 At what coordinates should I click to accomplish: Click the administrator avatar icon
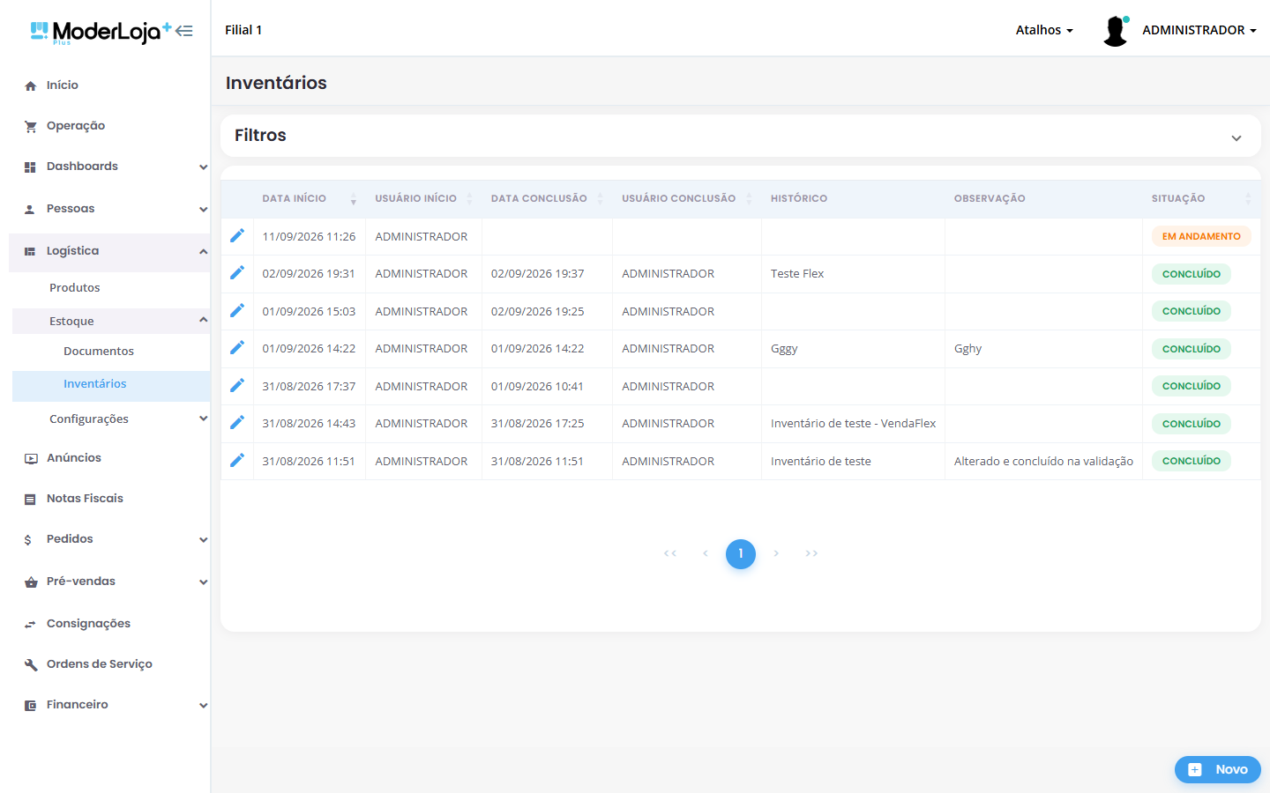coord(1116,30)
